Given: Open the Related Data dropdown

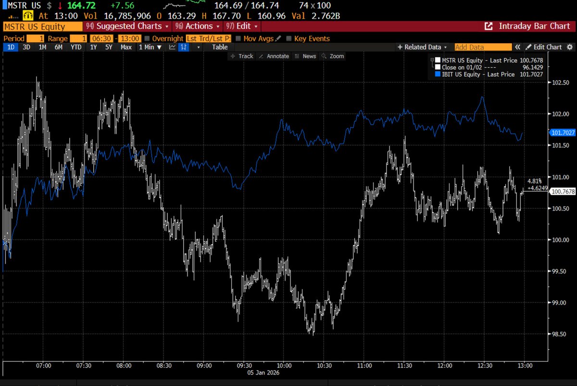Looking at the screenshot, I should coord(423,47).
